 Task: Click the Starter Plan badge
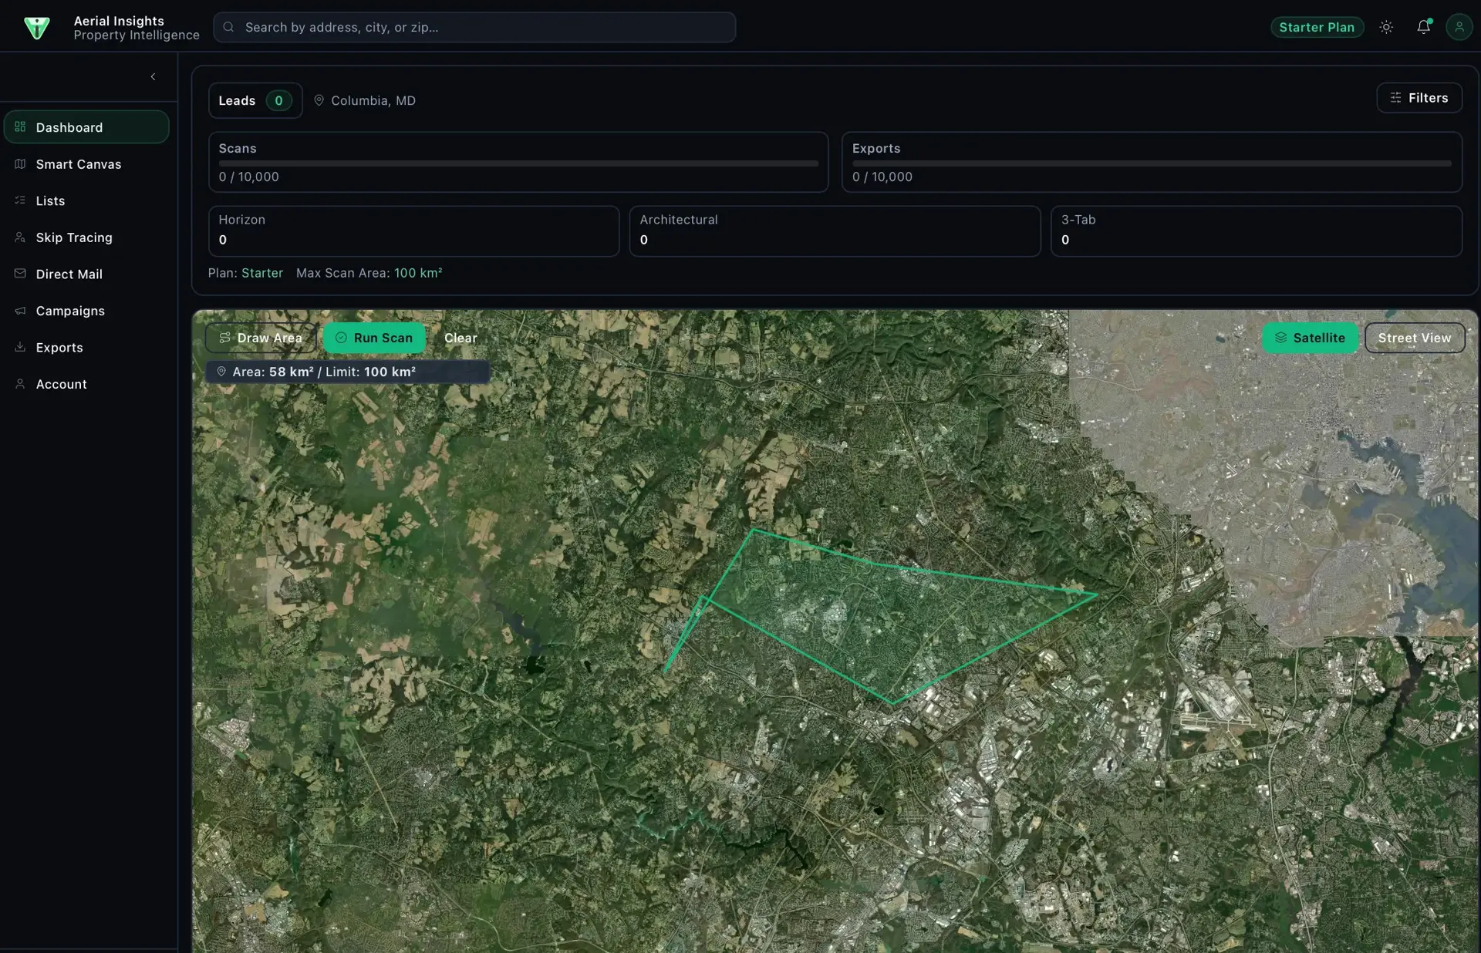[x=1317, y=27]
